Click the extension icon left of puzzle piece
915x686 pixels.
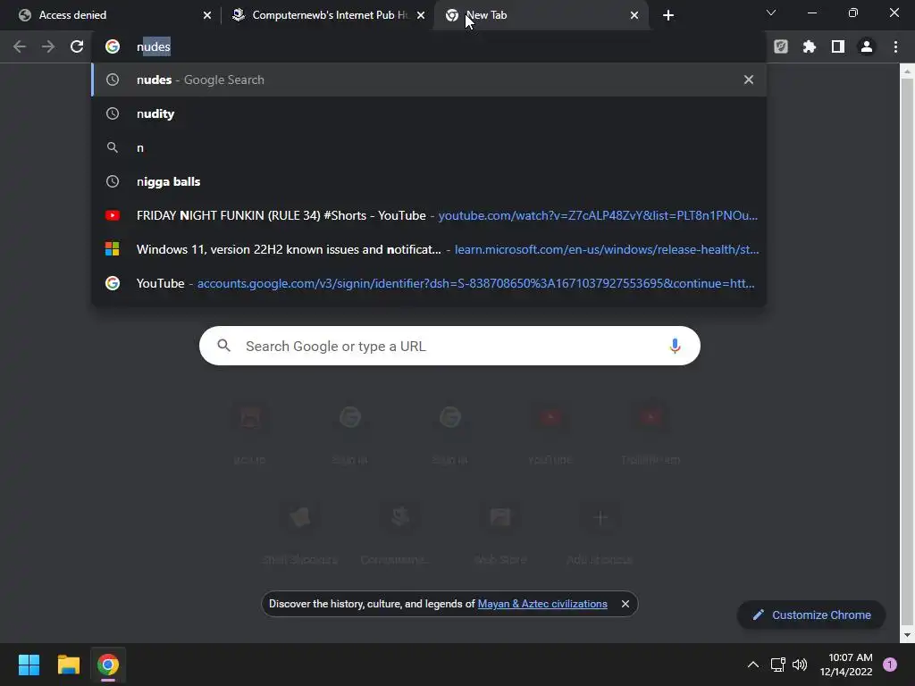tap(781, 46)
